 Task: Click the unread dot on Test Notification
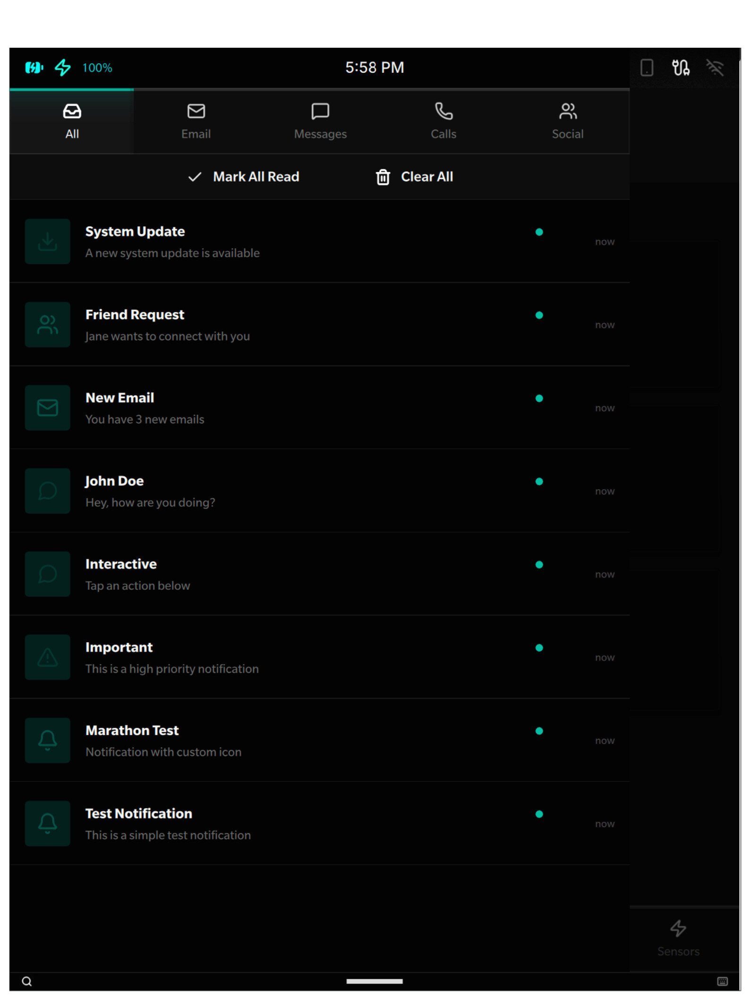pyautogui.click(x=539, y=814)
